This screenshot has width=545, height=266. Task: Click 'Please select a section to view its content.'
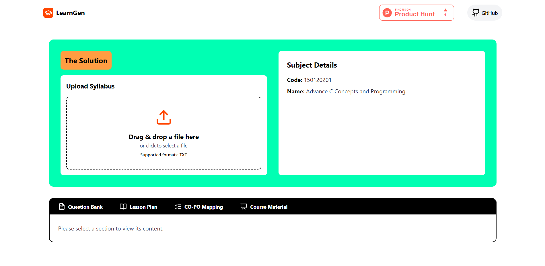[111, 228]
